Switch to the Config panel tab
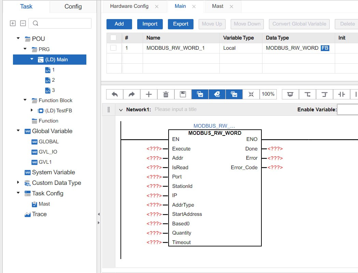 pyautogui.click(x=73, y=6)
